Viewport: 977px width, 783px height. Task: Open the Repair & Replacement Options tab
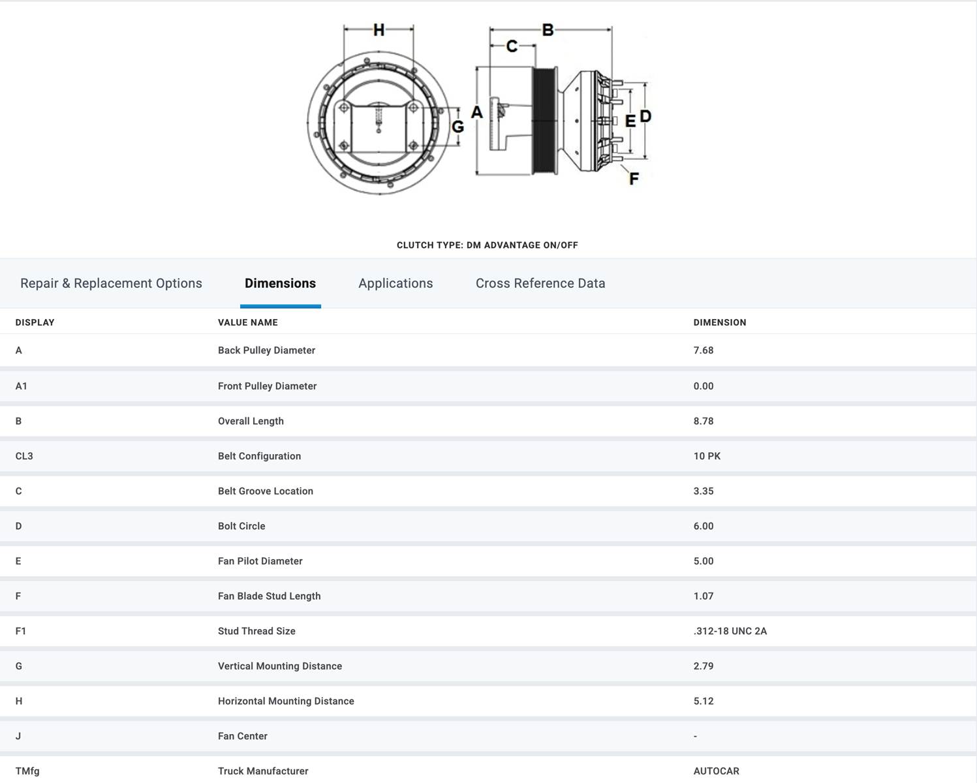(x=111, y=283)
